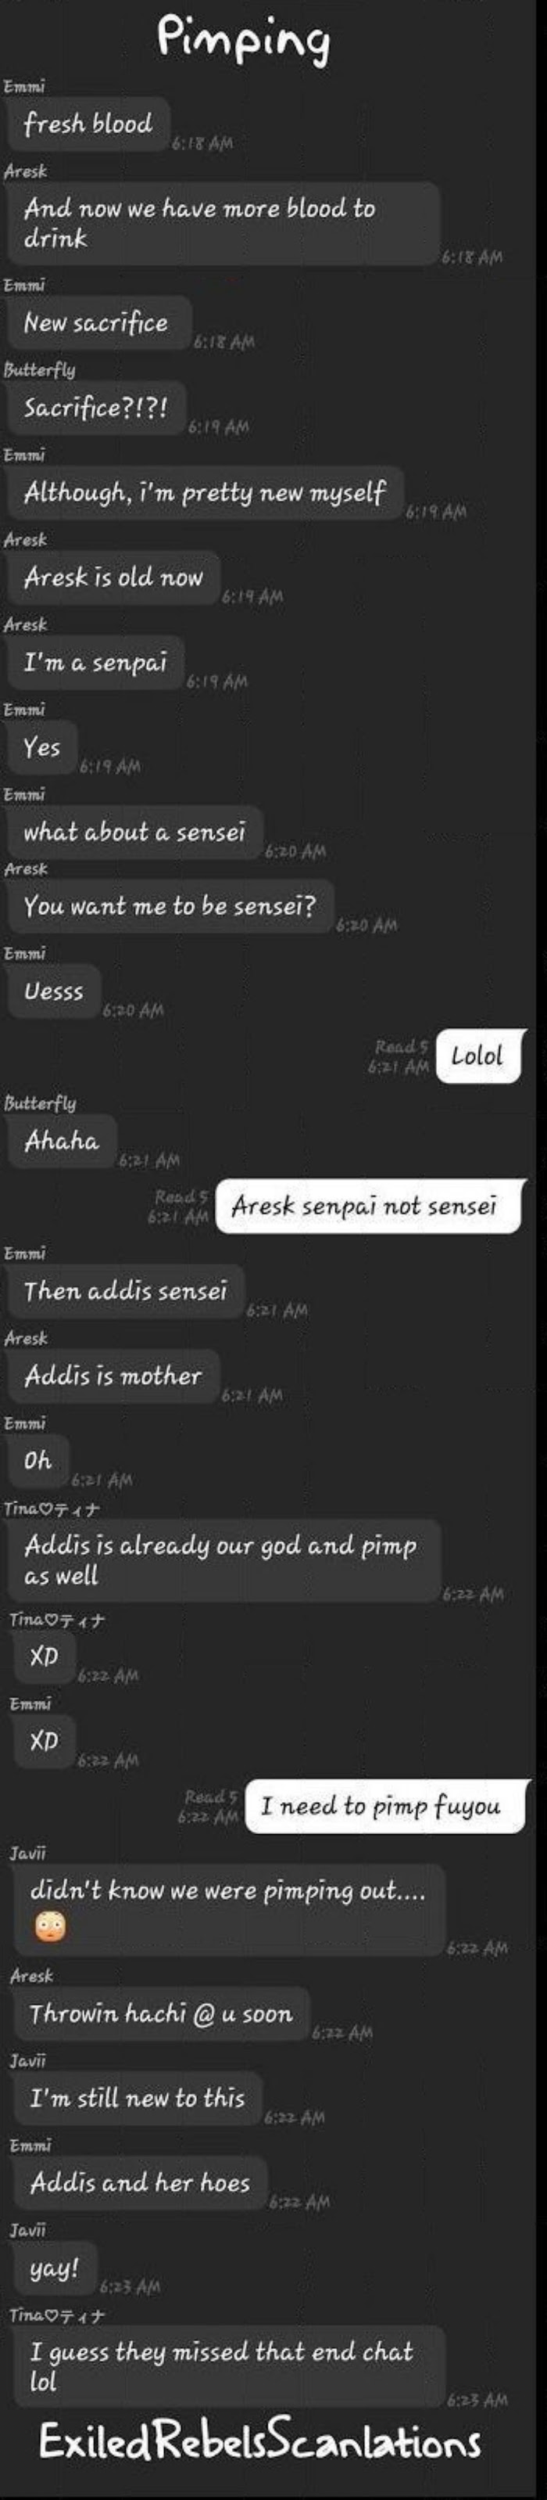Click the 'Butterfly' sender name above 'Ahaha'
Viewport: 547px width, 2500px height.
pyautogui.click(x=40, y=1103)
